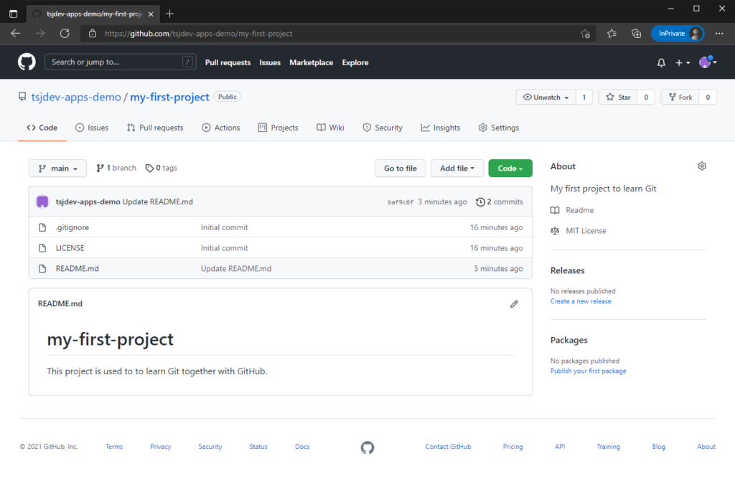
Task: Click the pencil icon to edit README
Action: (x=514, y=304)
